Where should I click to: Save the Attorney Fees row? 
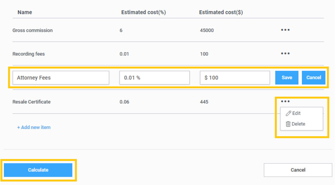pos(287,78)
